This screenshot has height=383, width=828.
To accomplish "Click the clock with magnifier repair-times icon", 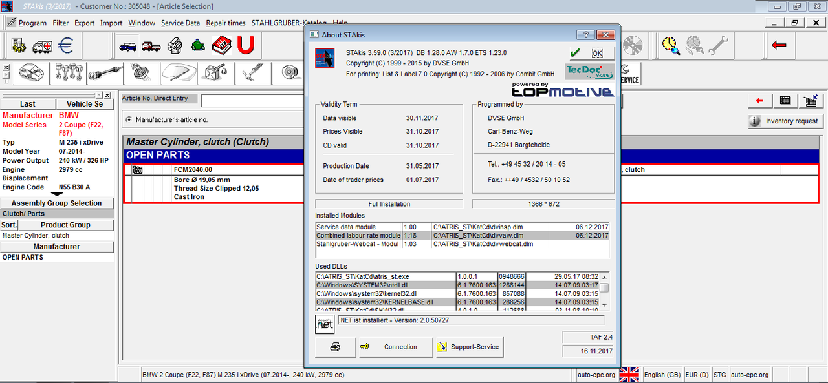I will click(671, 45).
